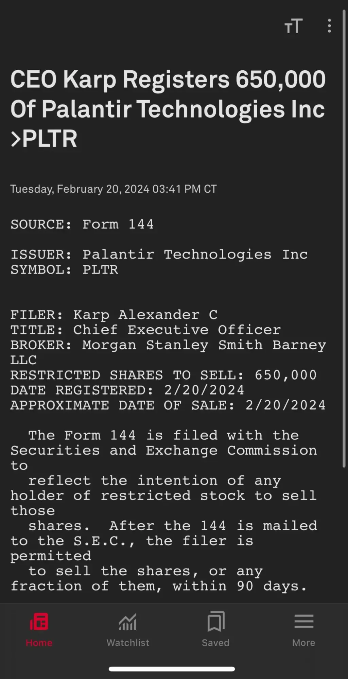
Task: Select the Home tab label
Action: [x=39, y=643]
